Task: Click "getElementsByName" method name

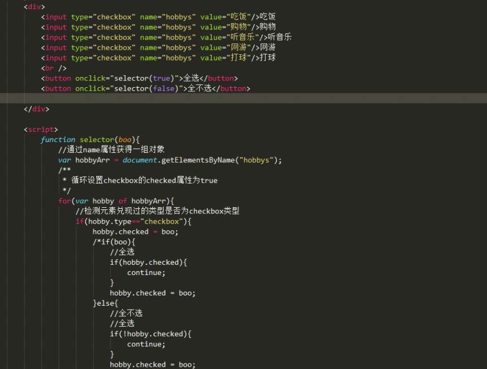Action: pos(198,160)
